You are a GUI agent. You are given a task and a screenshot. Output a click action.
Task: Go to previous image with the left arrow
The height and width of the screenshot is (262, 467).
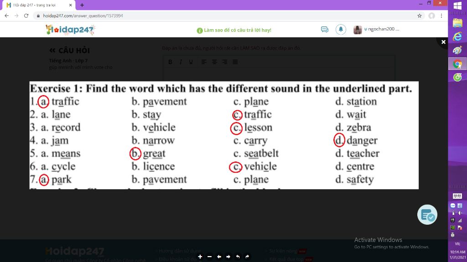[x=219, y=257]
